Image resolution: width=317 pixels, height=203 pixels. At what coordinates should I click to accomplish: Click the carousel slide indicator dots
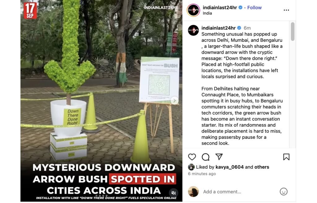(102, 196)
